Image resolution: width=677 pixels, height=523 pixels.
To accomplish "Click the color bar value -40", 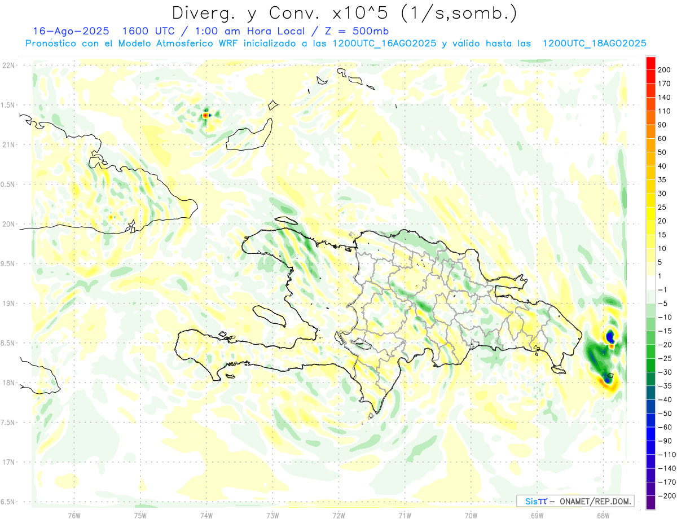I will [x=666, y=399].
